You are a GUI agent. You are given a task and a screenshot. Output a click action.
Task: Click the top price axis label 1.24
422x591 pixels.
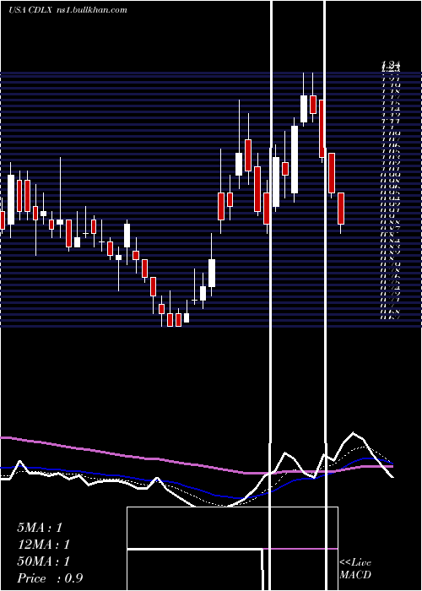point(390,65)
